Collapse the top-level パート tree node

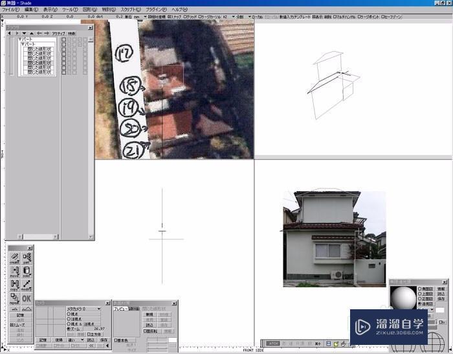(20, 39)
